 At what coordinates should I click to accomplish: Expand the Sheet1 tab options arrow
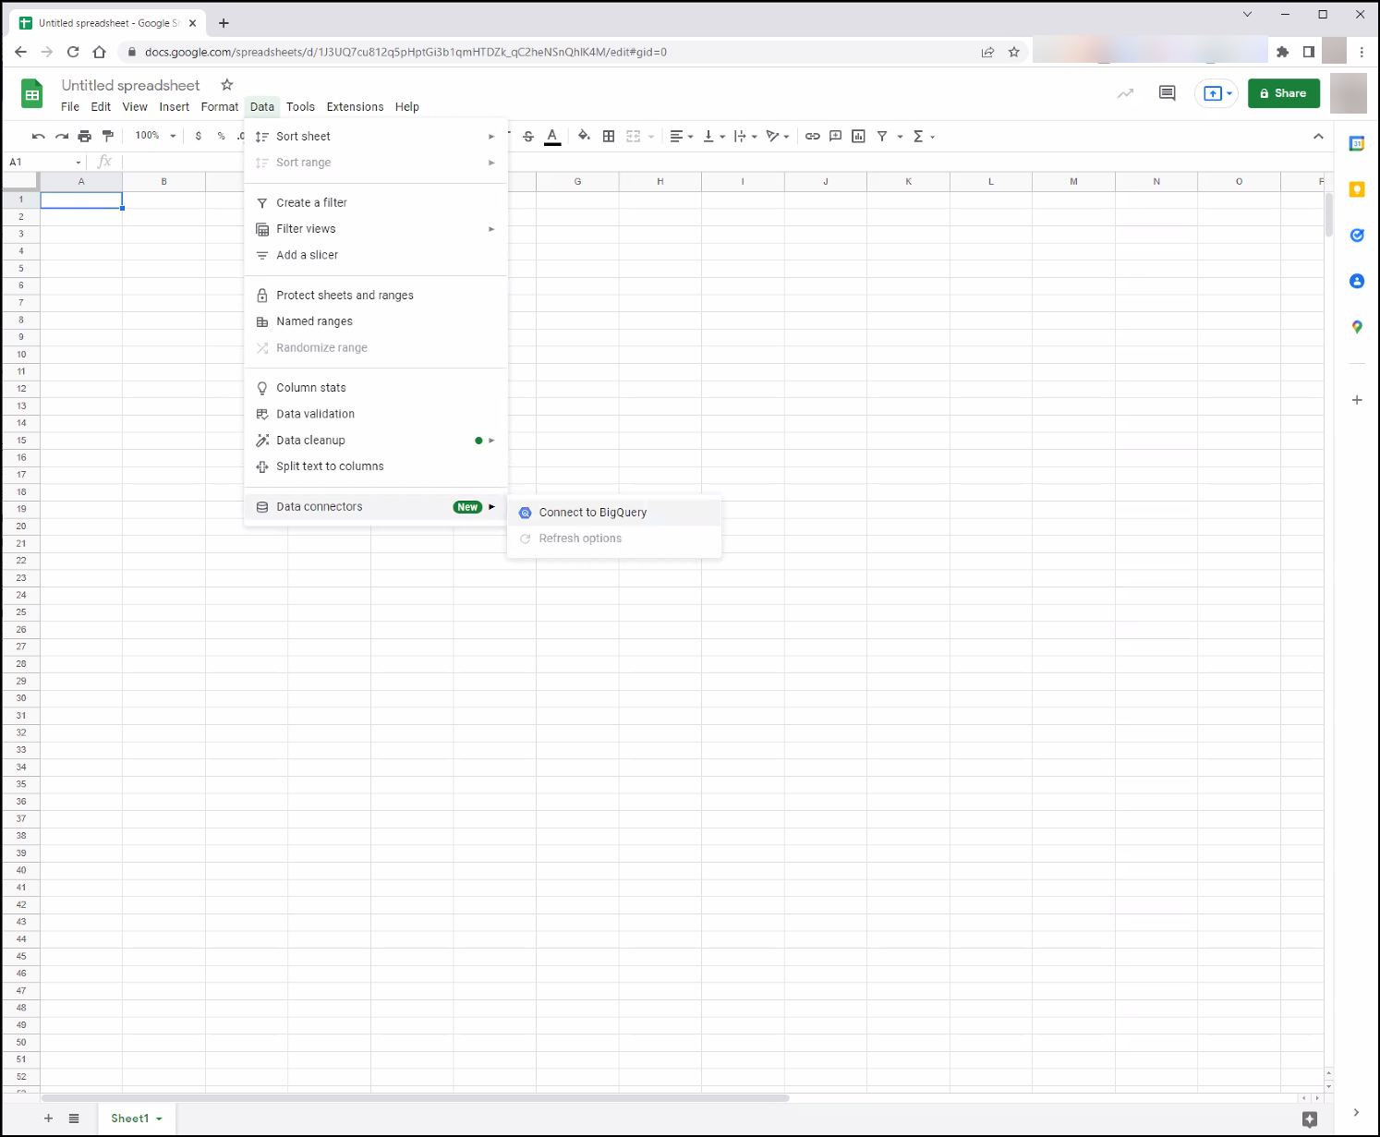tap(160, 1119)
